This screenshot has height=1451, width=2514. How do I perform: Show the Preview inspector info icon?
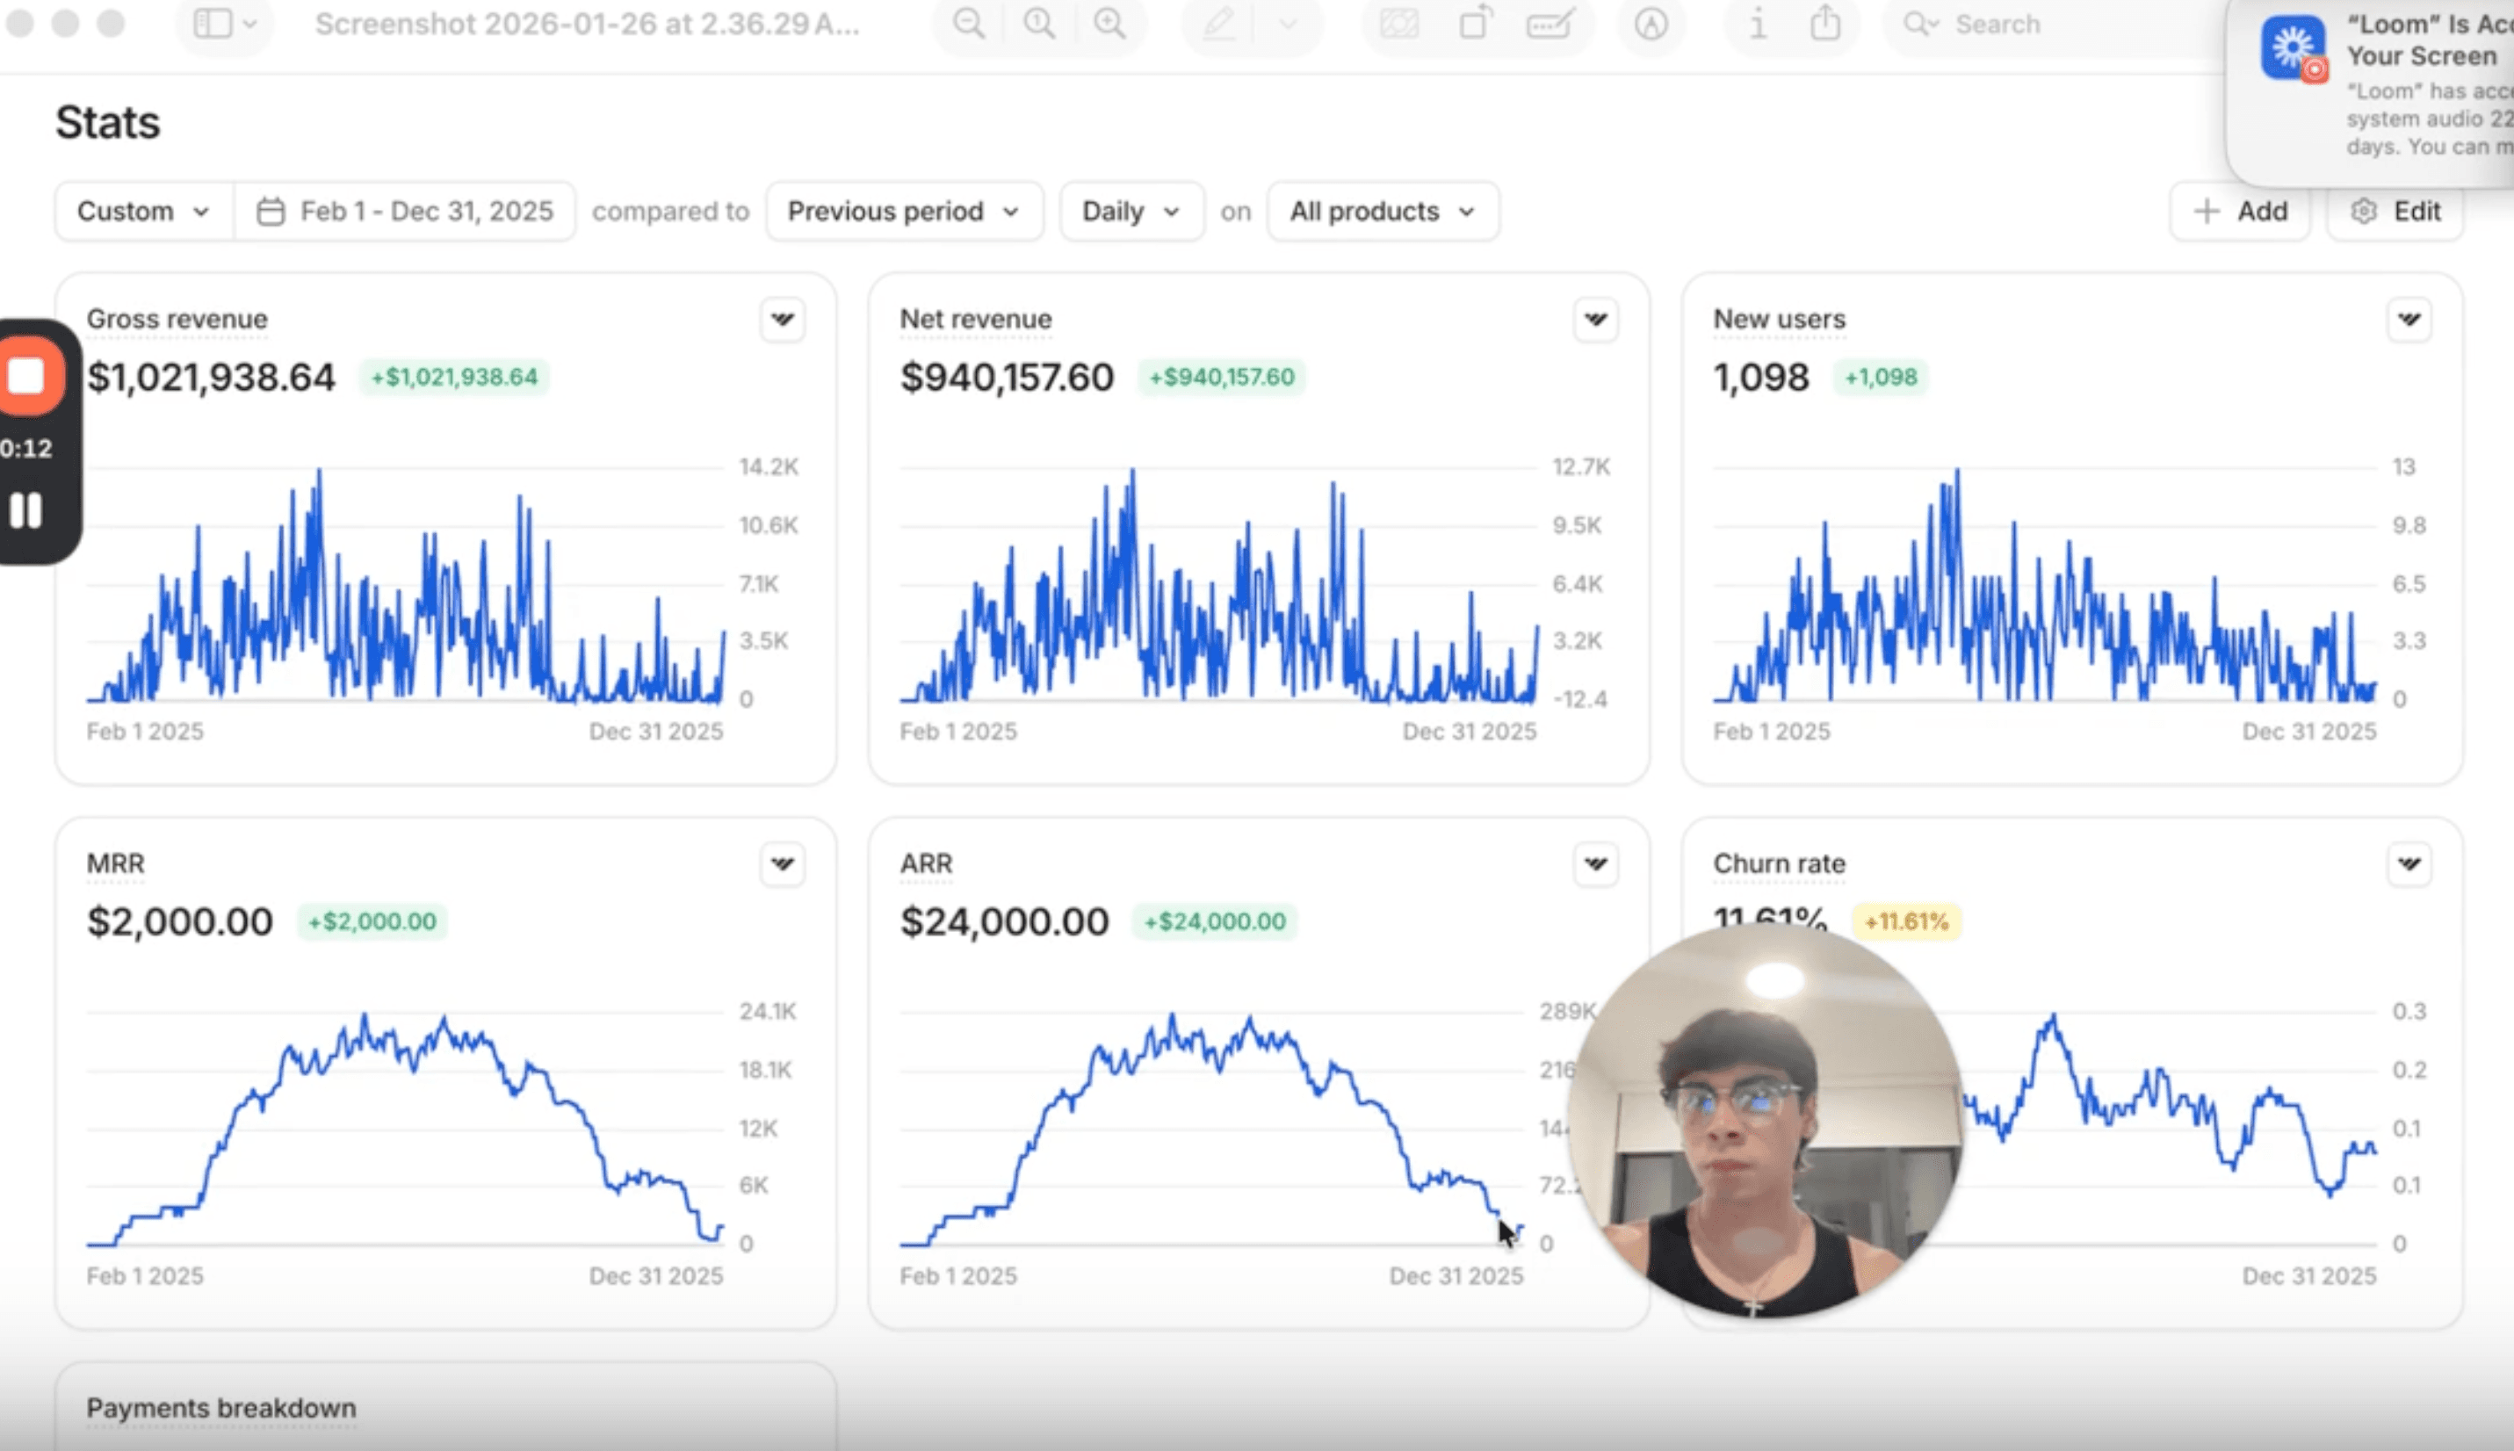click(1758, 23)
